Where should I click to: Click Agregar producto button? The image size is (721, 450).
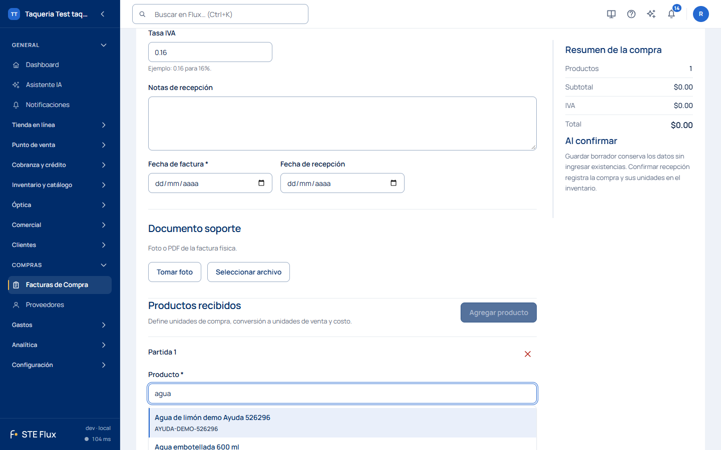click(x=499, y=312)
